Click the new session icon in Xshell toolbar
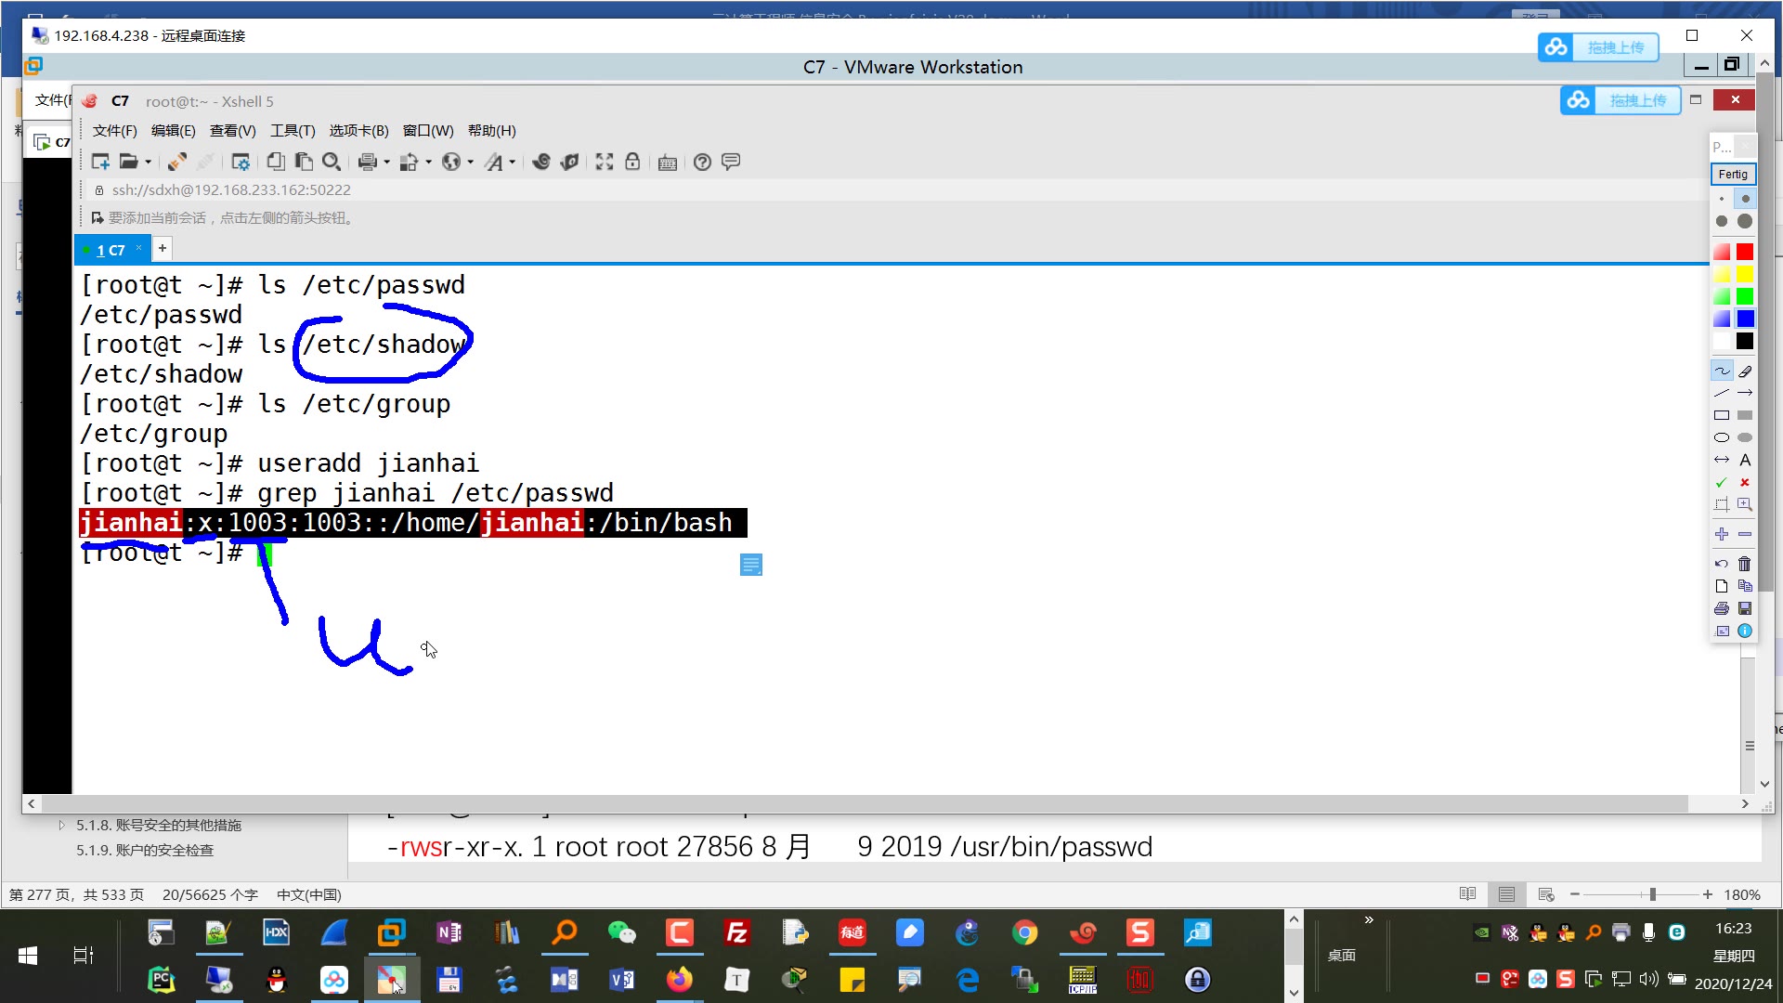 100,162
